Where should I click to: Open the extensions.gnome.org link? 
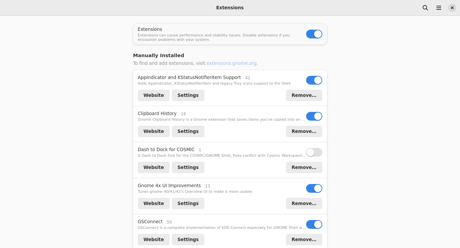click(x=231, y=63)
